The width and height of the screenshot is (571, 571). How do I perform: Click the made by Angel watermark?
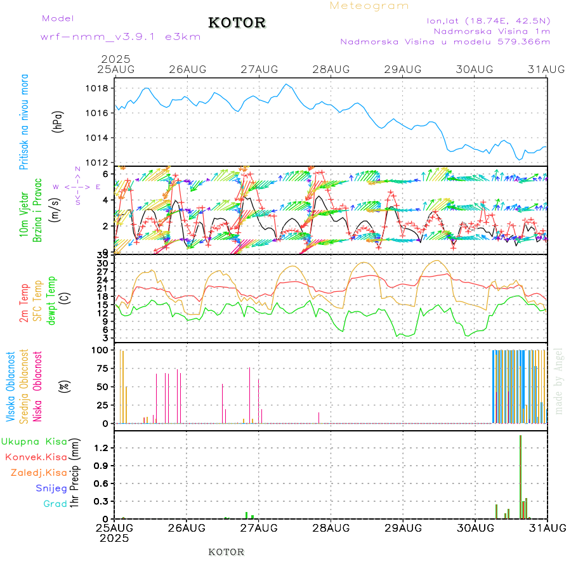click(x=558, y=381)
